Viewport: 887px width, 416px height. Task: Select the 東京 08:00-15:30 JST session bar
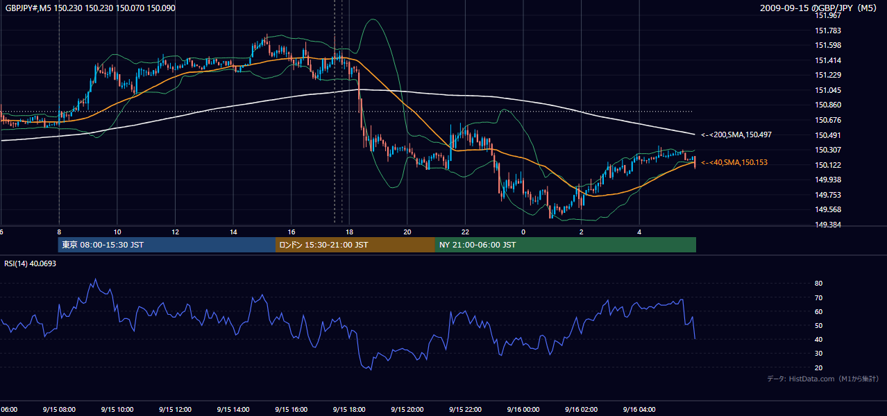click(167, 245)
